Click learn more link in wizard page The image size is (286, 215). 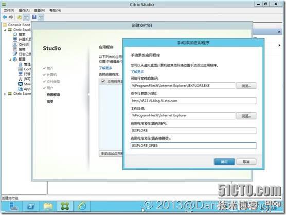click(105, 68)
